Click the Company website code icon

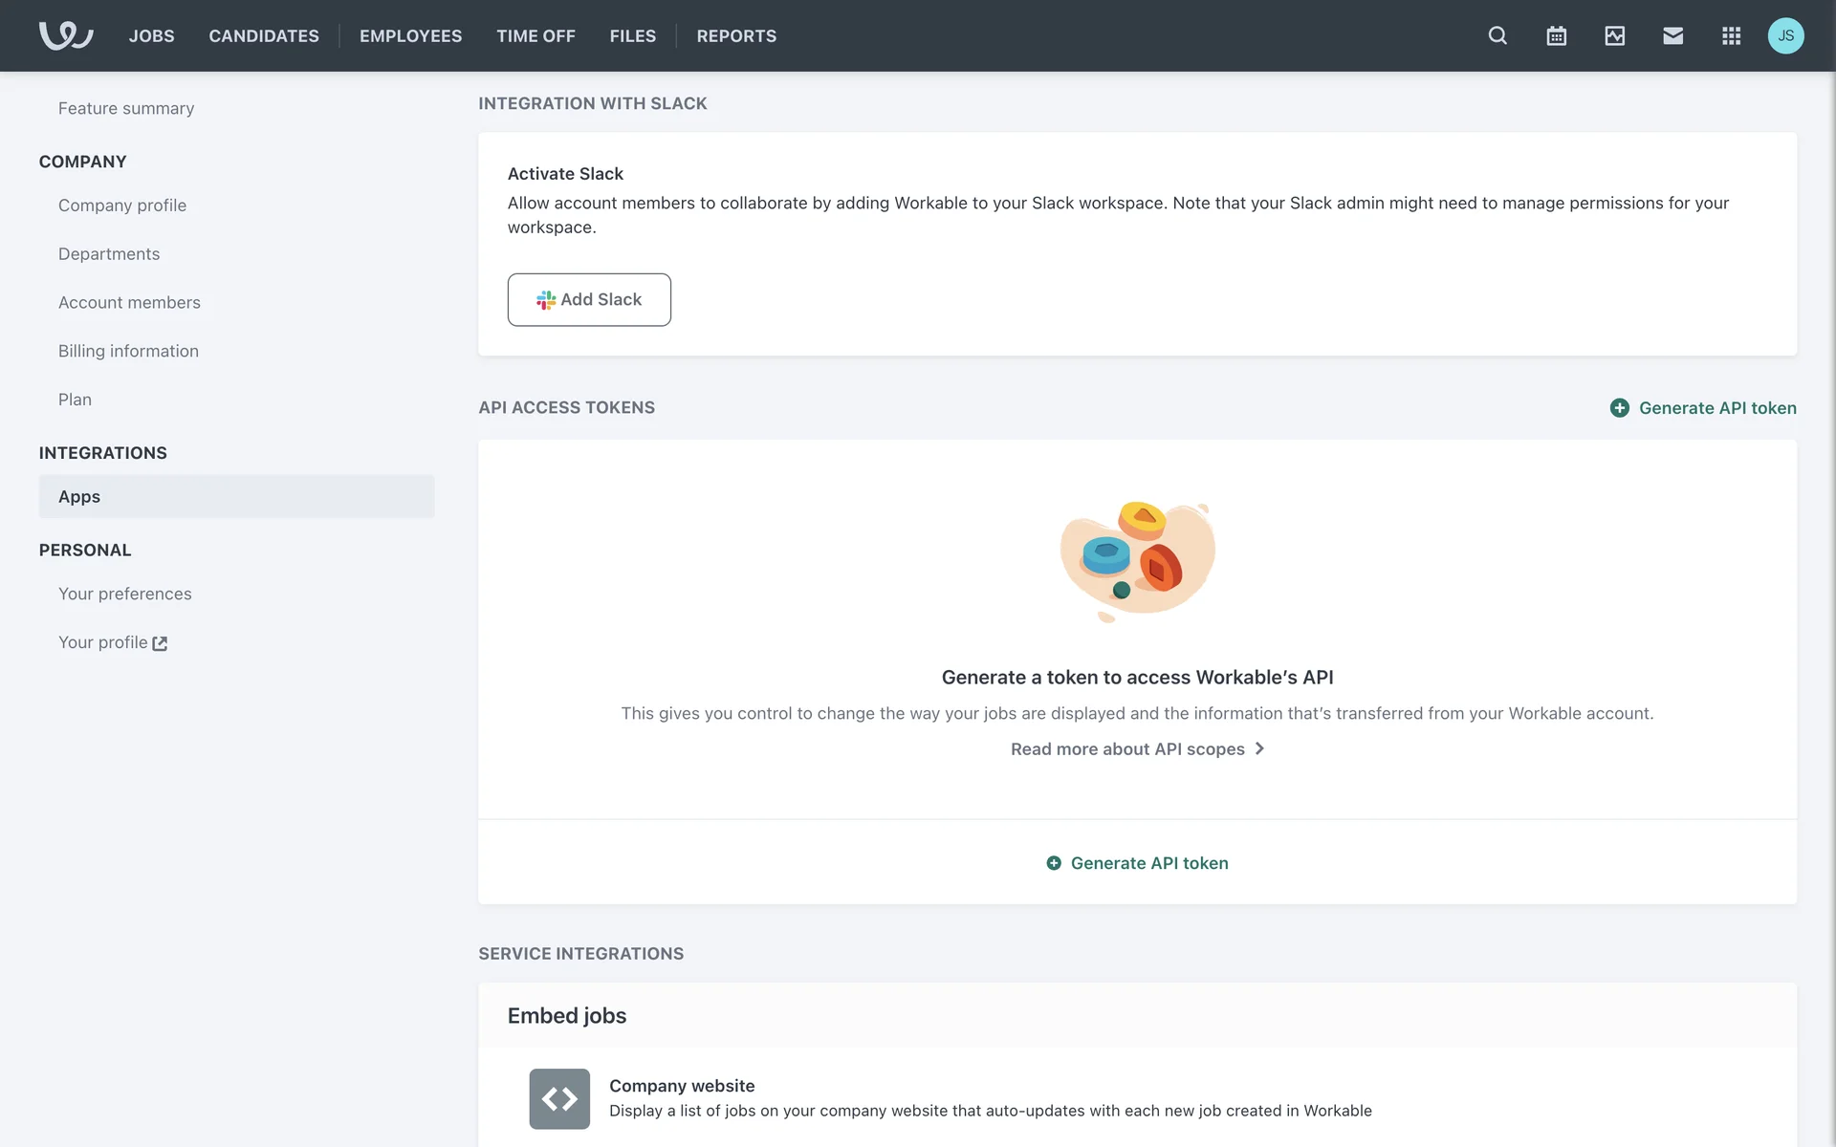pyautogui.click(x=559, y=1098)
